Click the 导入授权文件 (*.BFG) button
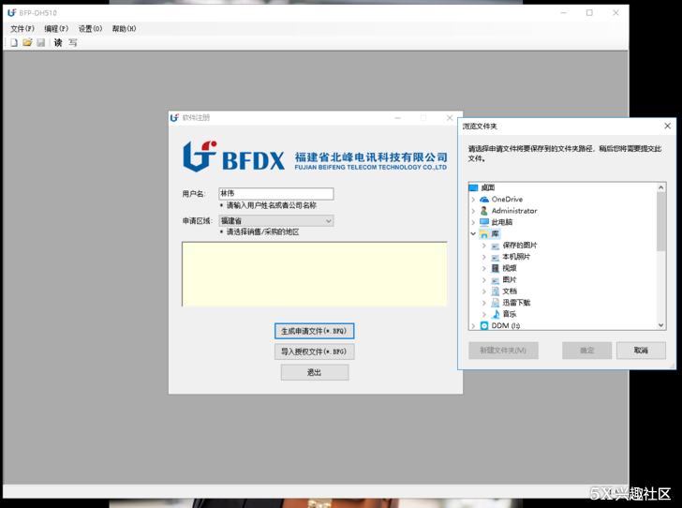The width and height of the screenshot is (682, 508). pos(315,351)
